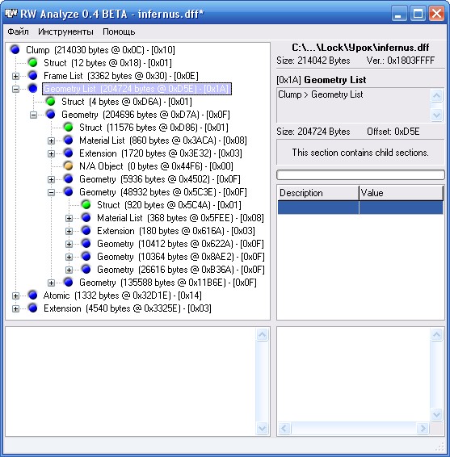Click blue sphere of Material List 860 bytes
The height and width of the screenshot is (457, 450).
[x=69, y=140]
